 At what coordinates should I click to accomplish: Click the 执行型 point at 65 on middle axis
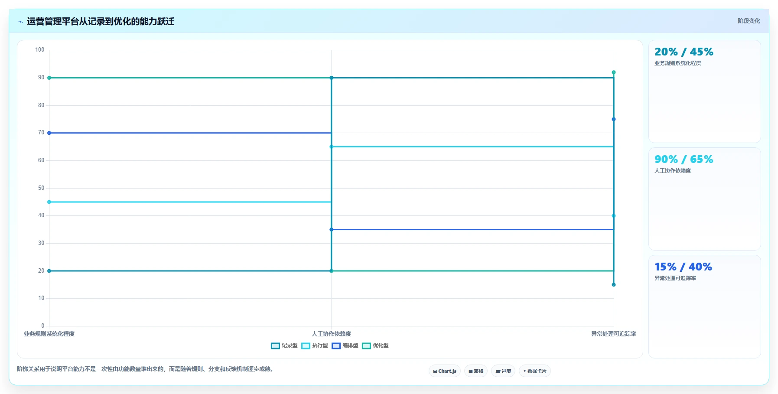click(332, 147)
